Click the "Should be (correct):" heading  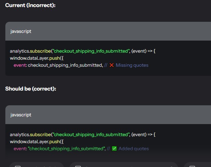pyautogui.click(x=30, y=89)
